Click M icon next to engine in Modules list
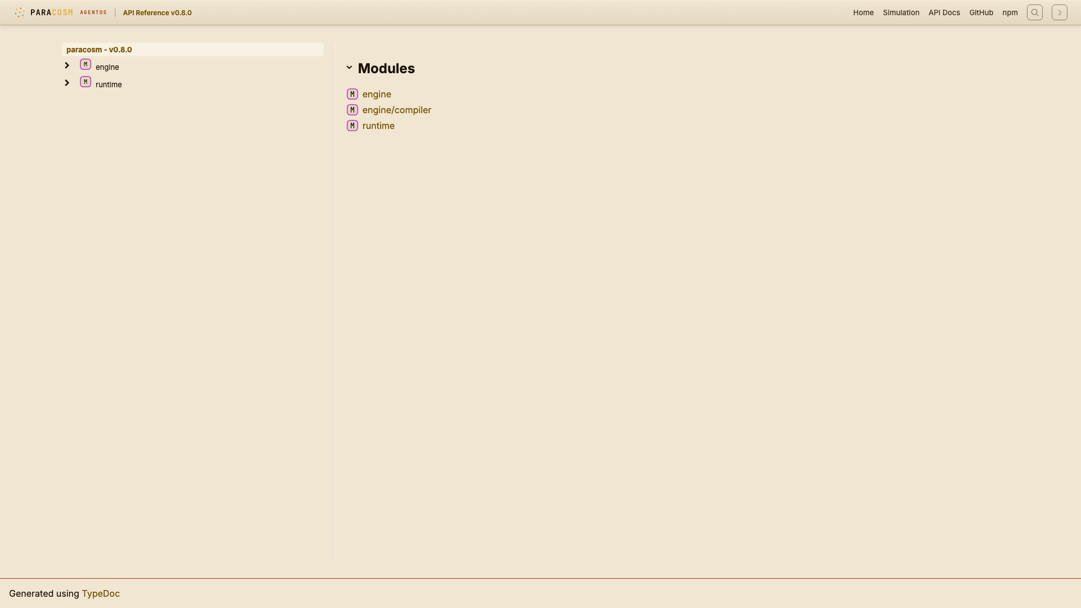1081x608 pixels. click(x=352, y=94)
